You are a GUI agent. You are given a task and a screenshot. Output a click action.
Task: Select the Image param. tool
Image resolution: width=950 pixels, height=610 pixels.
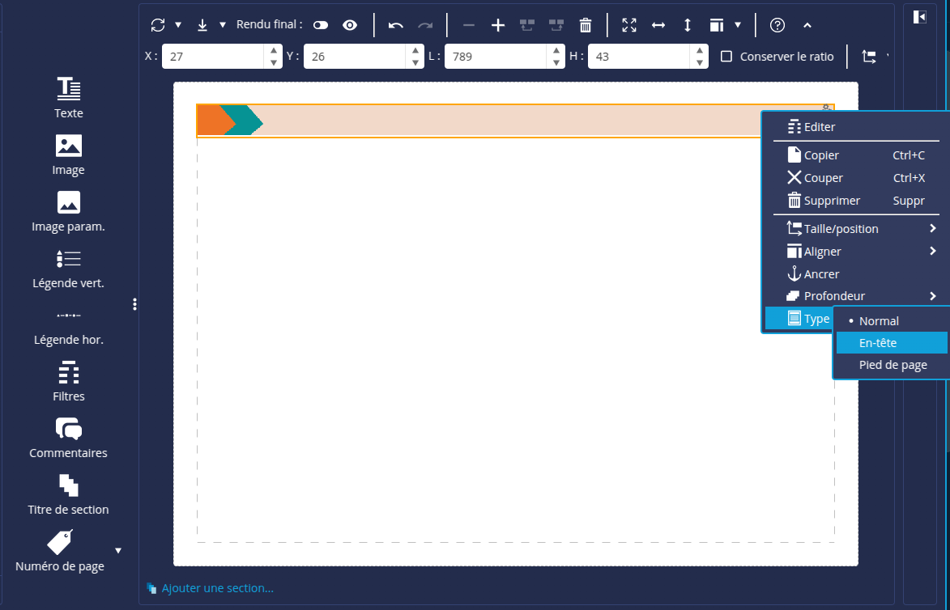click(x=69, y=210)
